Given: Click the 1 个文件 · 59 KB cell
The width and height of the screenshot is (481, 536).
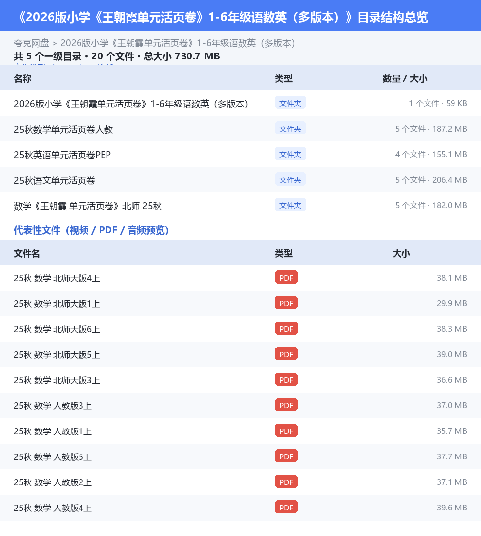Looking at the screenshot, I should coord(438,103).
